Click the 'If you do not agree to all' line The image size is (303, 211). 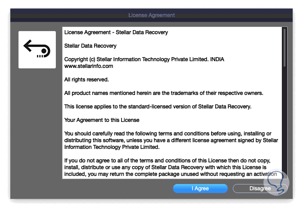point(167,161)
